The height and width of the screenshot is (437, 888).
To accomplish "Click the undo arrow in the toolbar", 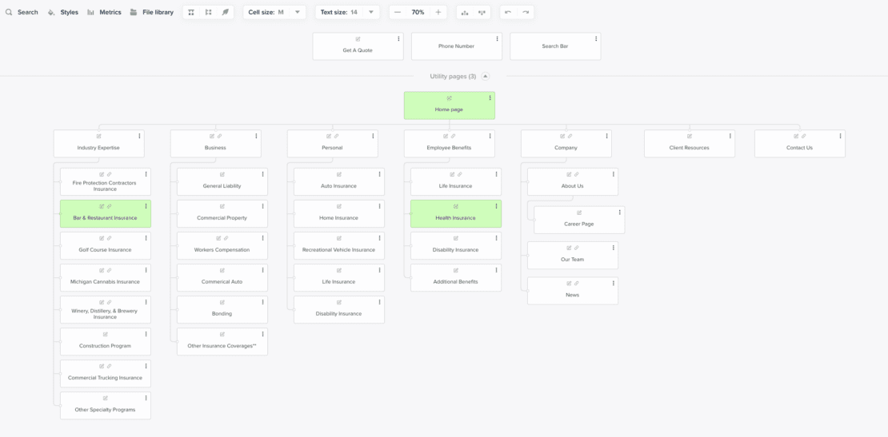I will tap(508, 12).
